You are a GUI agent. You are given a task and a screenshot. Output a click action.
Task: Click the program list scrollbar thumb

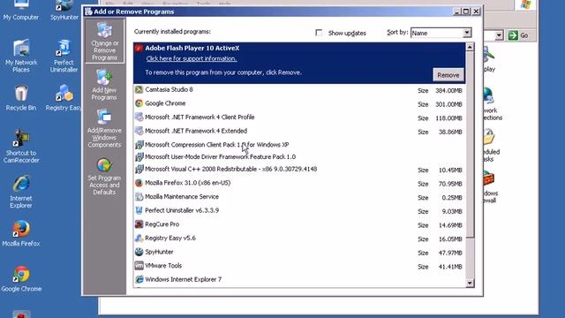[470, 144]
